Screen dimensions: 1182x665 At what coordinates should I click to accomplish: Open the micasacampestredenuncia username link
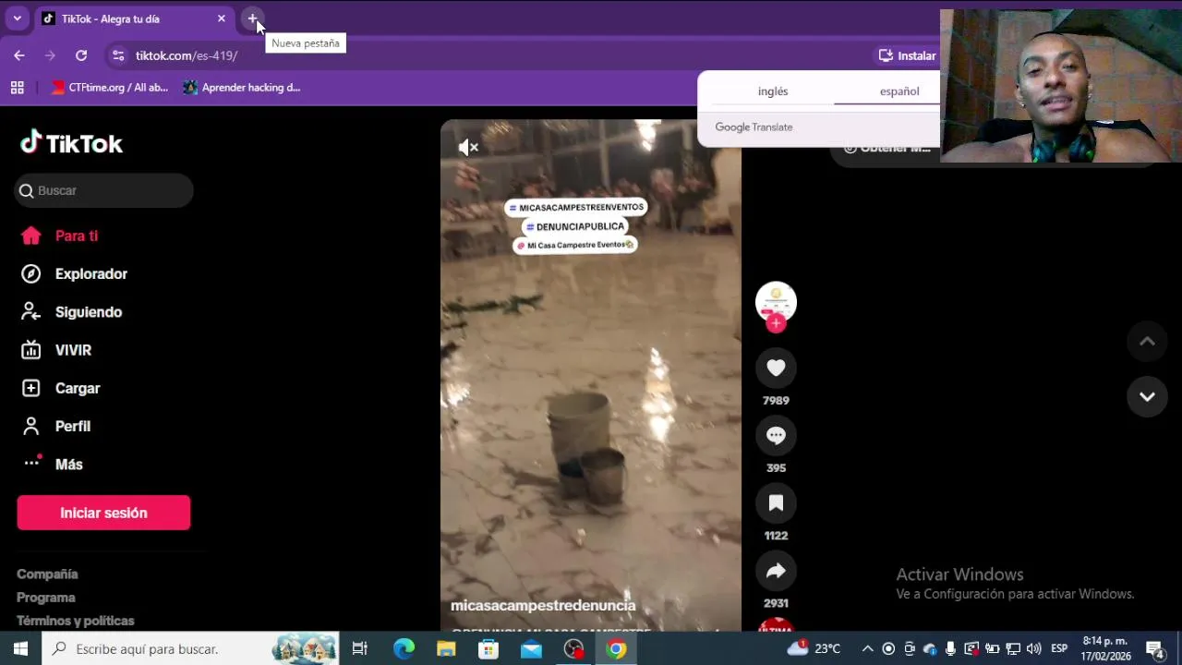(x=543, y=606)
